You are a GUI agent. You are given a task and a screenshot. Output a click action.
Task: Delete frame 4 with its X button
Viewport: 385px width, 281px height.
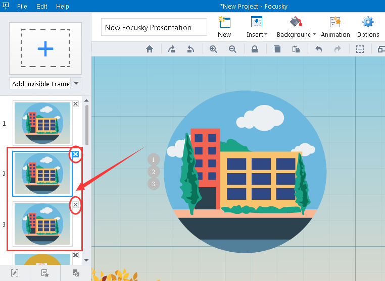pos(76,255)
